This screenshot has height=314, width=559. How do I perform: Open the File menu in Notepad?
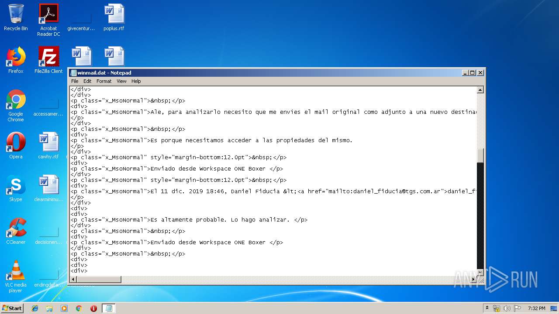coord(75,81)
